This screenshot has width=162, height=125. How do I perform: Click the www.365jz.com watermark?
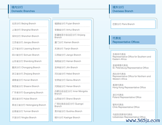(143, 121)
